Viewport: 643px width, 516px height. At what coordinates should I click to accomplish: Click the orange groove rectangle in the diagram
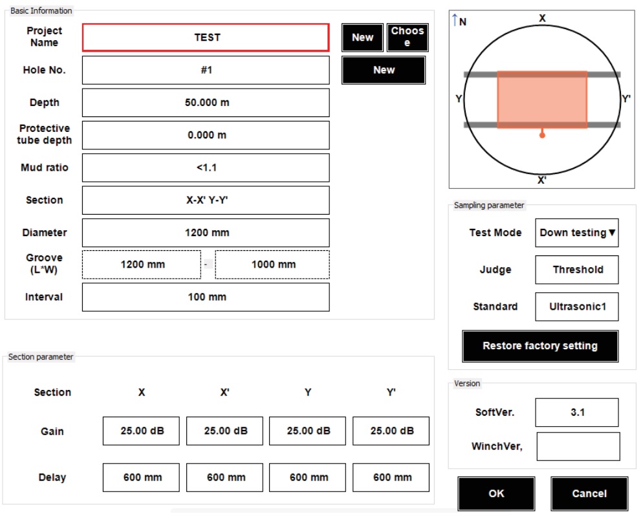click(543, 100)
